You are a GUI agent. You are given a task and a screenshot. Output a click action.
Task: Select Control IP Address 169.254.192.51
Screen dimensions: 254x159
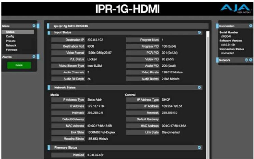tap(172, 106)
